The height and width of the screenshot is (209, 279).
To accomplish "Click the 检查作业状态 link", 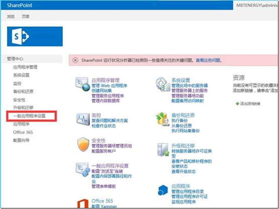I will click(104, 126).
